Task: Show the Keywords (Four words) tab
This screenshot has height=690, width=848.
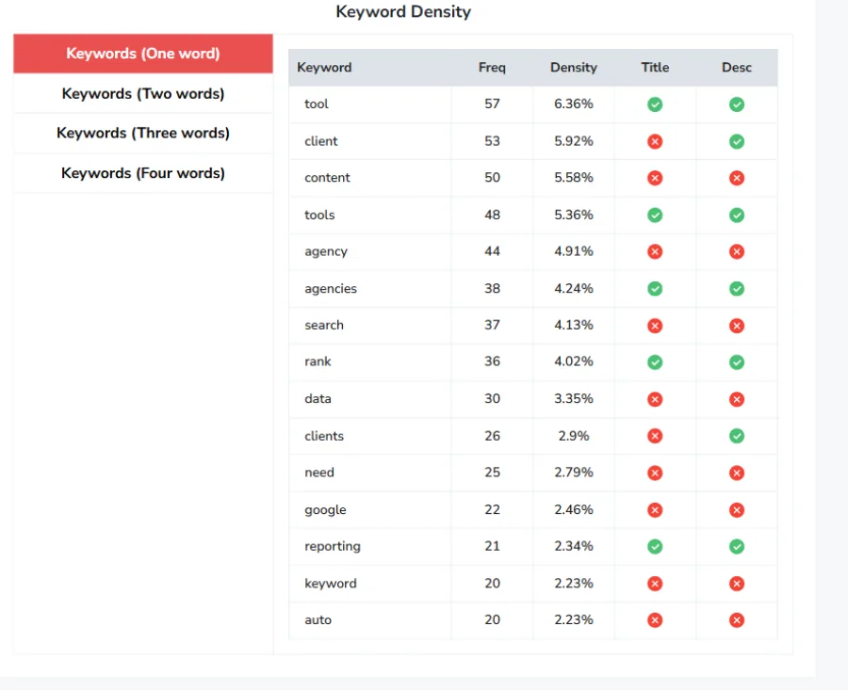Action: click(x=143, y=173)
